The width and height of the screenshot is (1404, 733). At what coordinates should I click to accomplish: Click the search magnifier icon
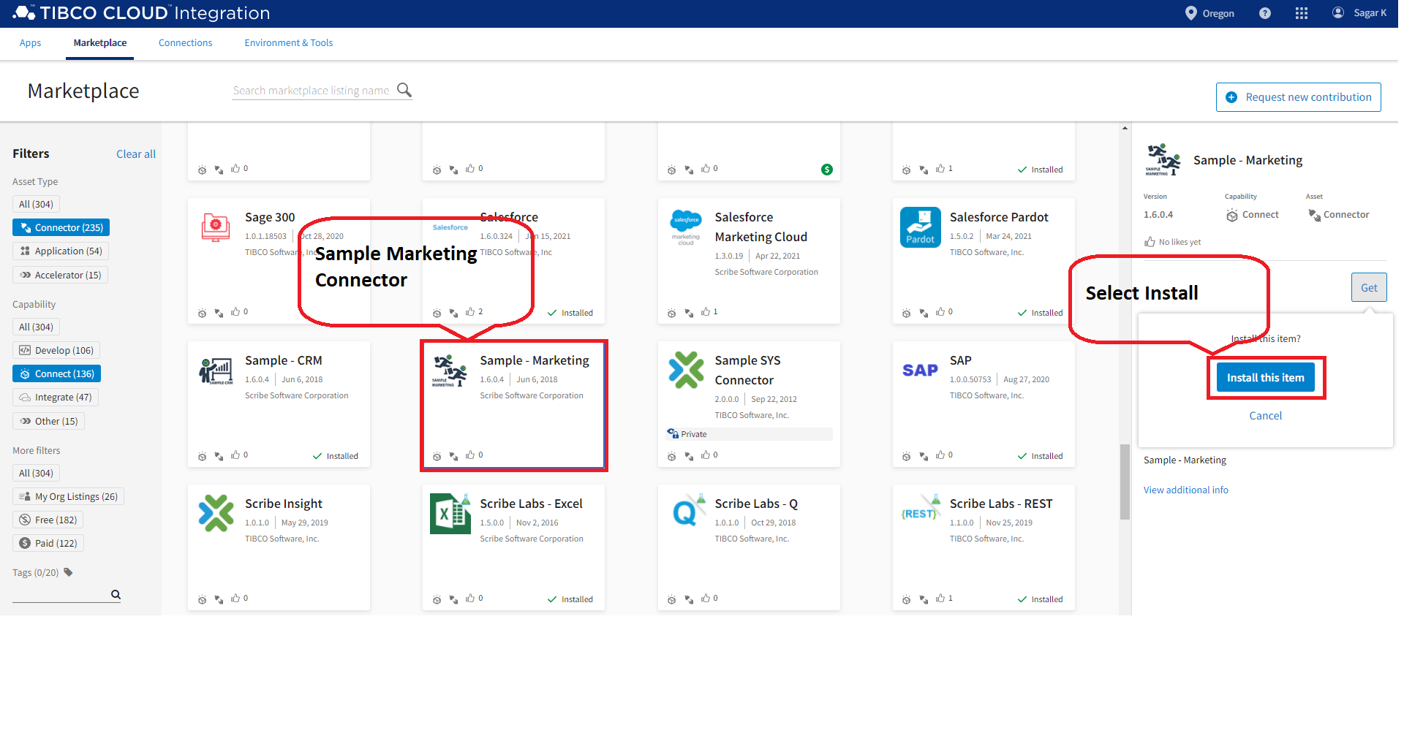(x=404, y=90)
